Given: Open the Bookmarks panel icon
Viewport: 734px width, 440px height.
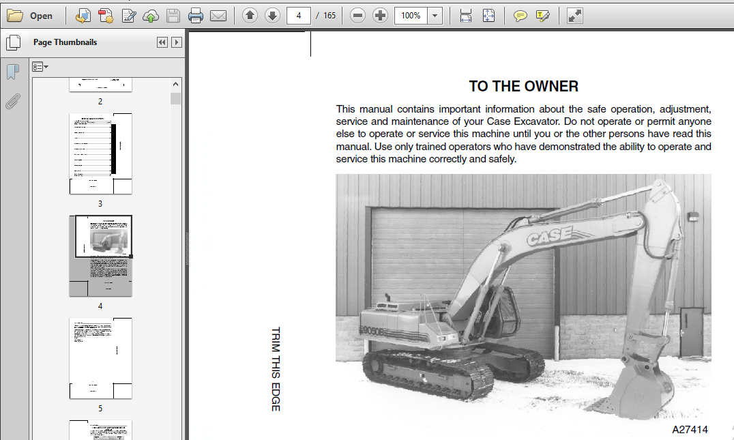Looking at the screenshot, I should coord(13,72).
